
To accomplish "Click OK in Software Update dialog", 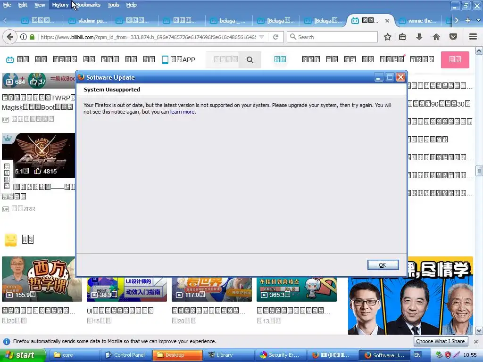I will (x=383, y=265).
